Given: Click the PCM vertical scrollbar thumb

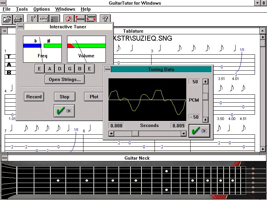Looking at the screenshot, I should coord(206,97).
